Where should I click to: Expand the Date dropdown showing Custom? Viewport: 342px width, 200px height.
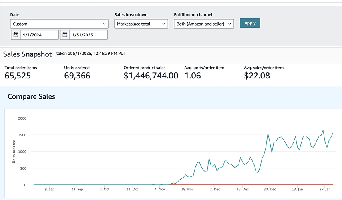coord(59,24)
